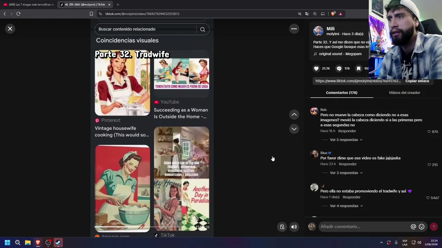The width and height of the screenshot is (442, 248).
Task: Open a new browser tab
Action: coord(118,4)
